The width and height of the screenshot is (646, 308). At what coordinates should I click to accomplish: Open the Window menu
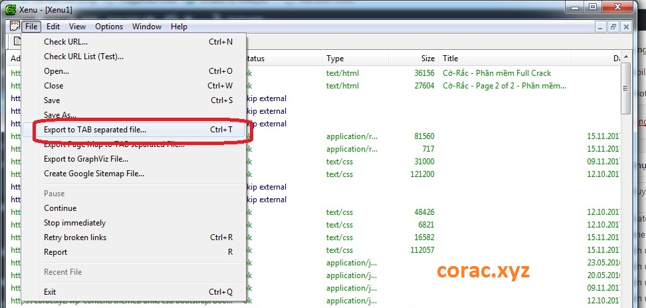pos(147,27)
